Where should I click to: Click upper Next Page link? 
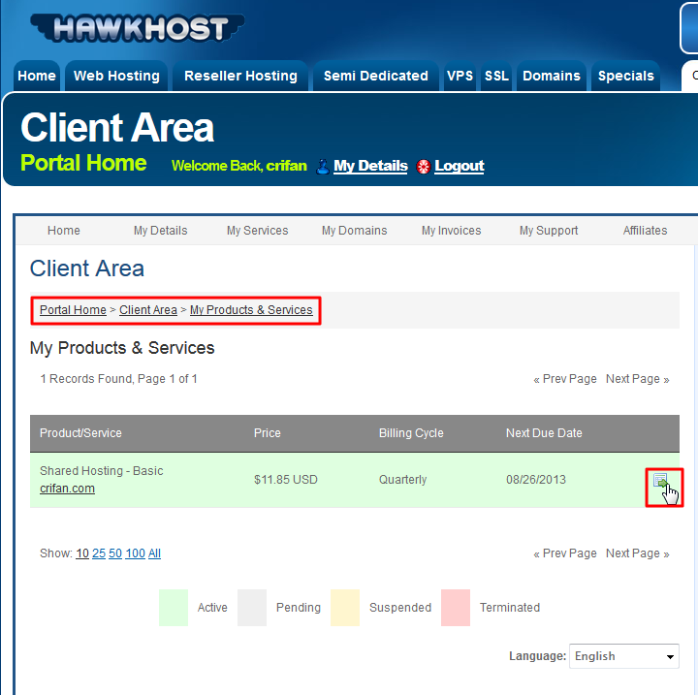pos(638,379)
